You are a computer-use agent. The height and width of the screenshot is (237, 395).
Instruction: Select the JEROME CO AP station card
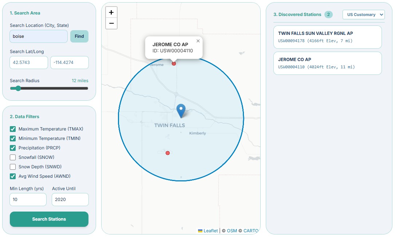pyautogui.click(x=327, y=63)
